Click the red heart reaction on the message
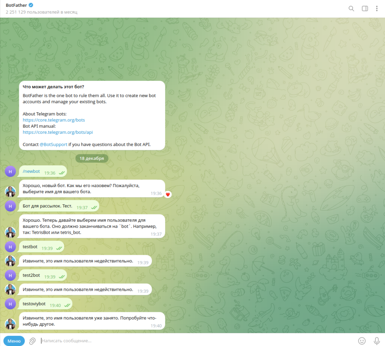Screen dimensions: 385x346 168,195
